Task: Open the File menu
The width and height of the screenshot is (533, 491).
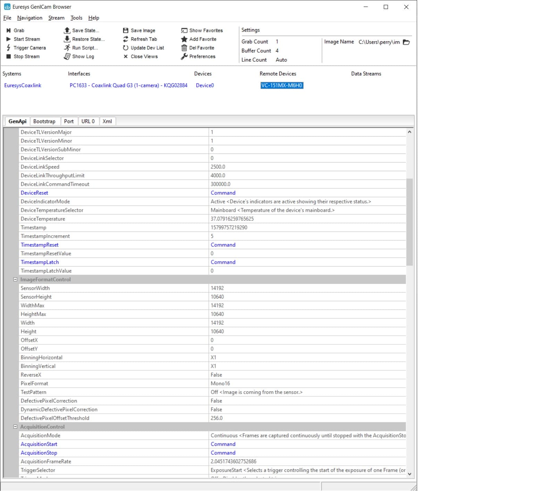Action: [x=7, y=18]
